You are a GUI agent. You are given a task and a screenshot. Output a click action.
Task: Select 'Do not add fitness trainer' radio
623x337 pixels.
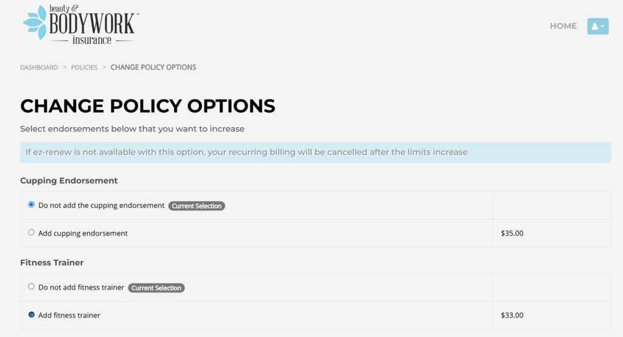pos(32,287)
